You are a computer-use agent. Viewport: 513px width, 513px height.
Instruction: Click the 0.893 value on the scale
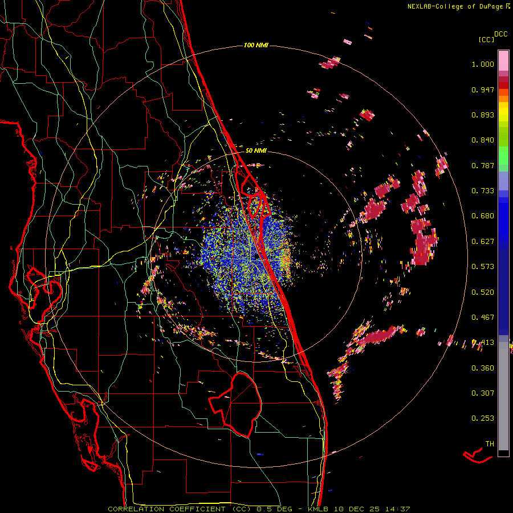pos(483,115)
